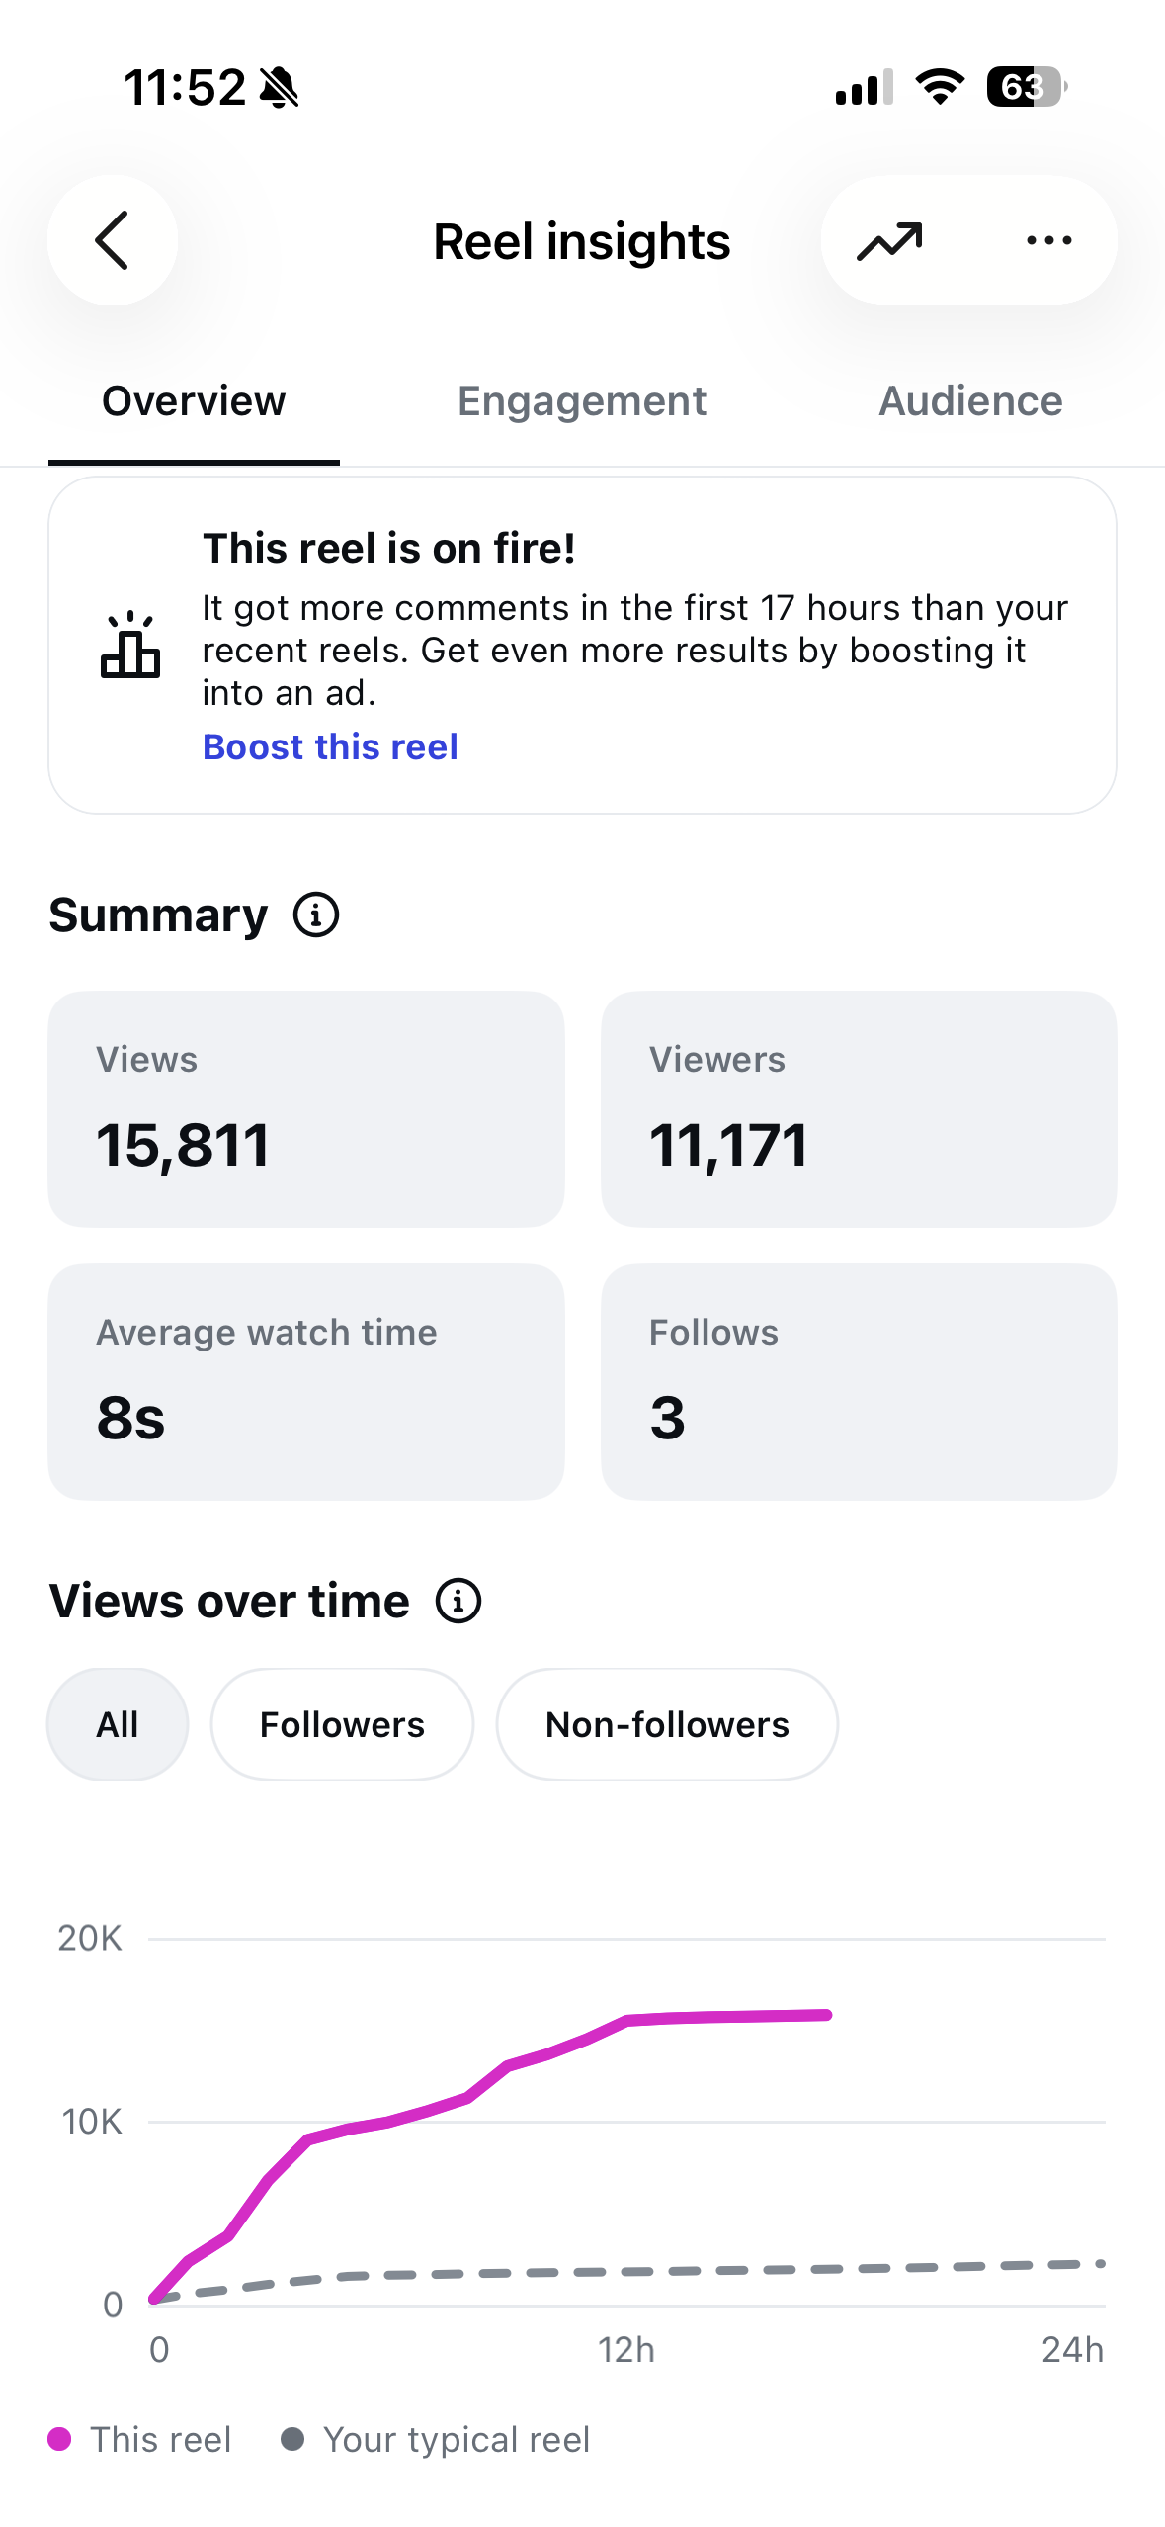Viewport: 1165px width, 2527px height.
Task: Open the Overview tab
Action: pos(194,401)
